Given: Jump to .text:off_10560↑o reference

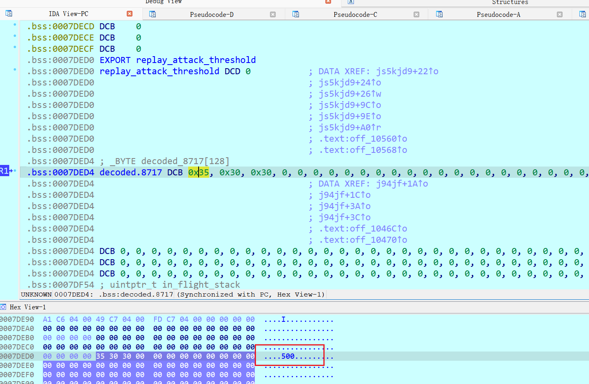Looking at the screenshot, I should click(x=363, y=139).
